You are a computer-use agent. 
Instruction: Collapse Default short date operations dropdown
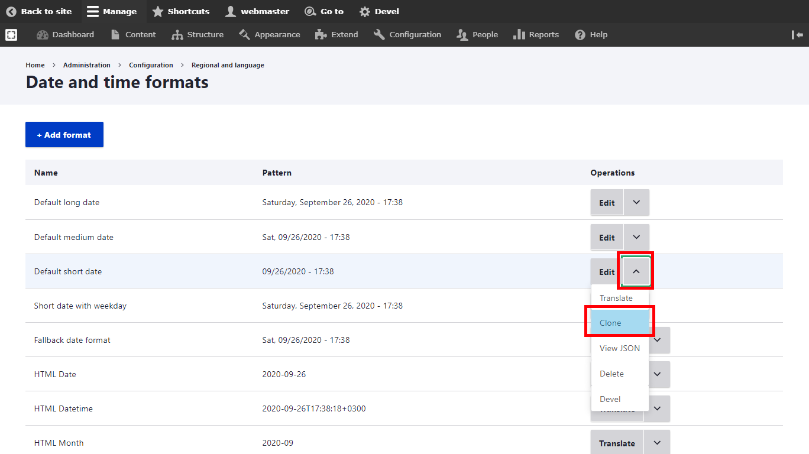tap(636, 271)
